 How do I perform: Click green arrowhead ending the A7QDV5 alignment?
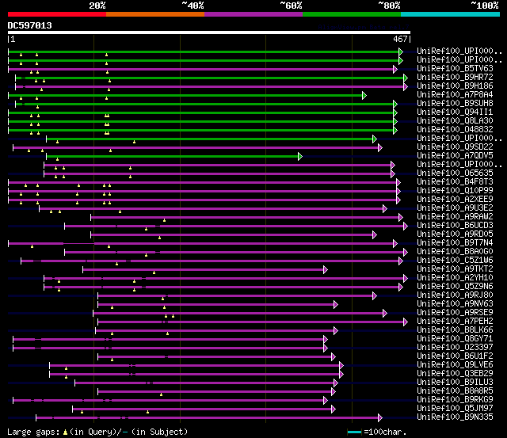(x=300, y=157)
